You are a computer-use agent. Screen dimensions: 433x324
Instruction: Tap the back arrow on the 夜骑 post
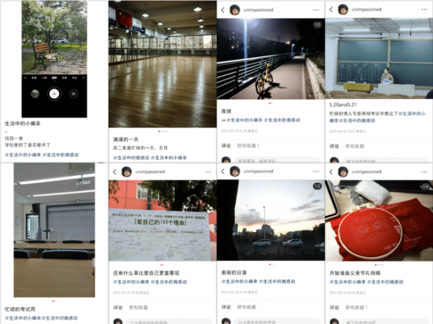tap(223, 10)
